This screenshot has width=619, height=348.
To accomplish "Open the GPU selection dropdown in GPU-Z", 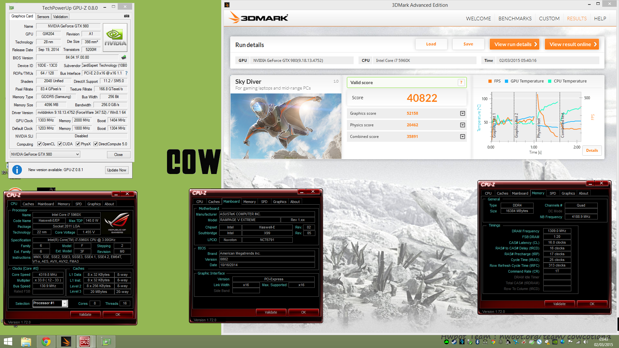I will (x=45, y=154).
